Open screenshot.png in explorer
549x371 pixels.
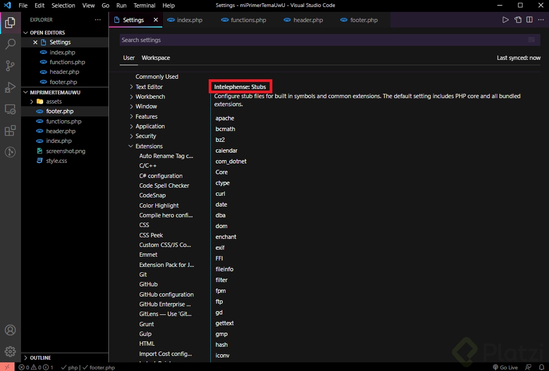[x=65, y=151]
